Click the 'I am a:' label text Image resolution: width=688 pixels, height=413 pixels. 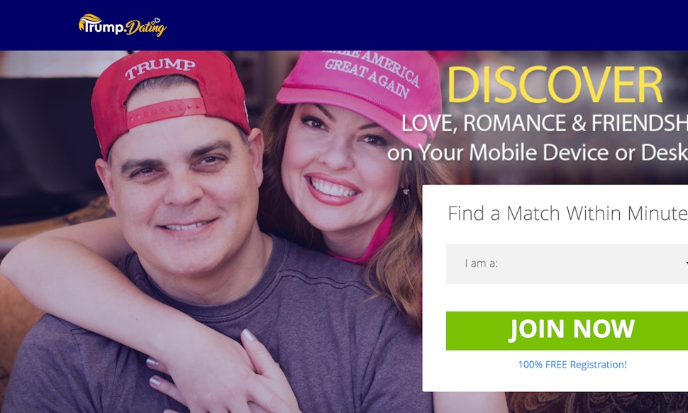[482, 263]
